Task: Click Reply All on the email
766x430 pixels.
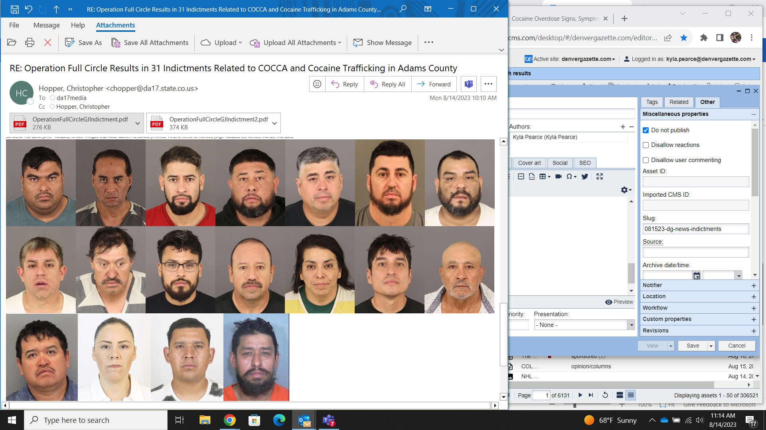Action: (388, 84)
